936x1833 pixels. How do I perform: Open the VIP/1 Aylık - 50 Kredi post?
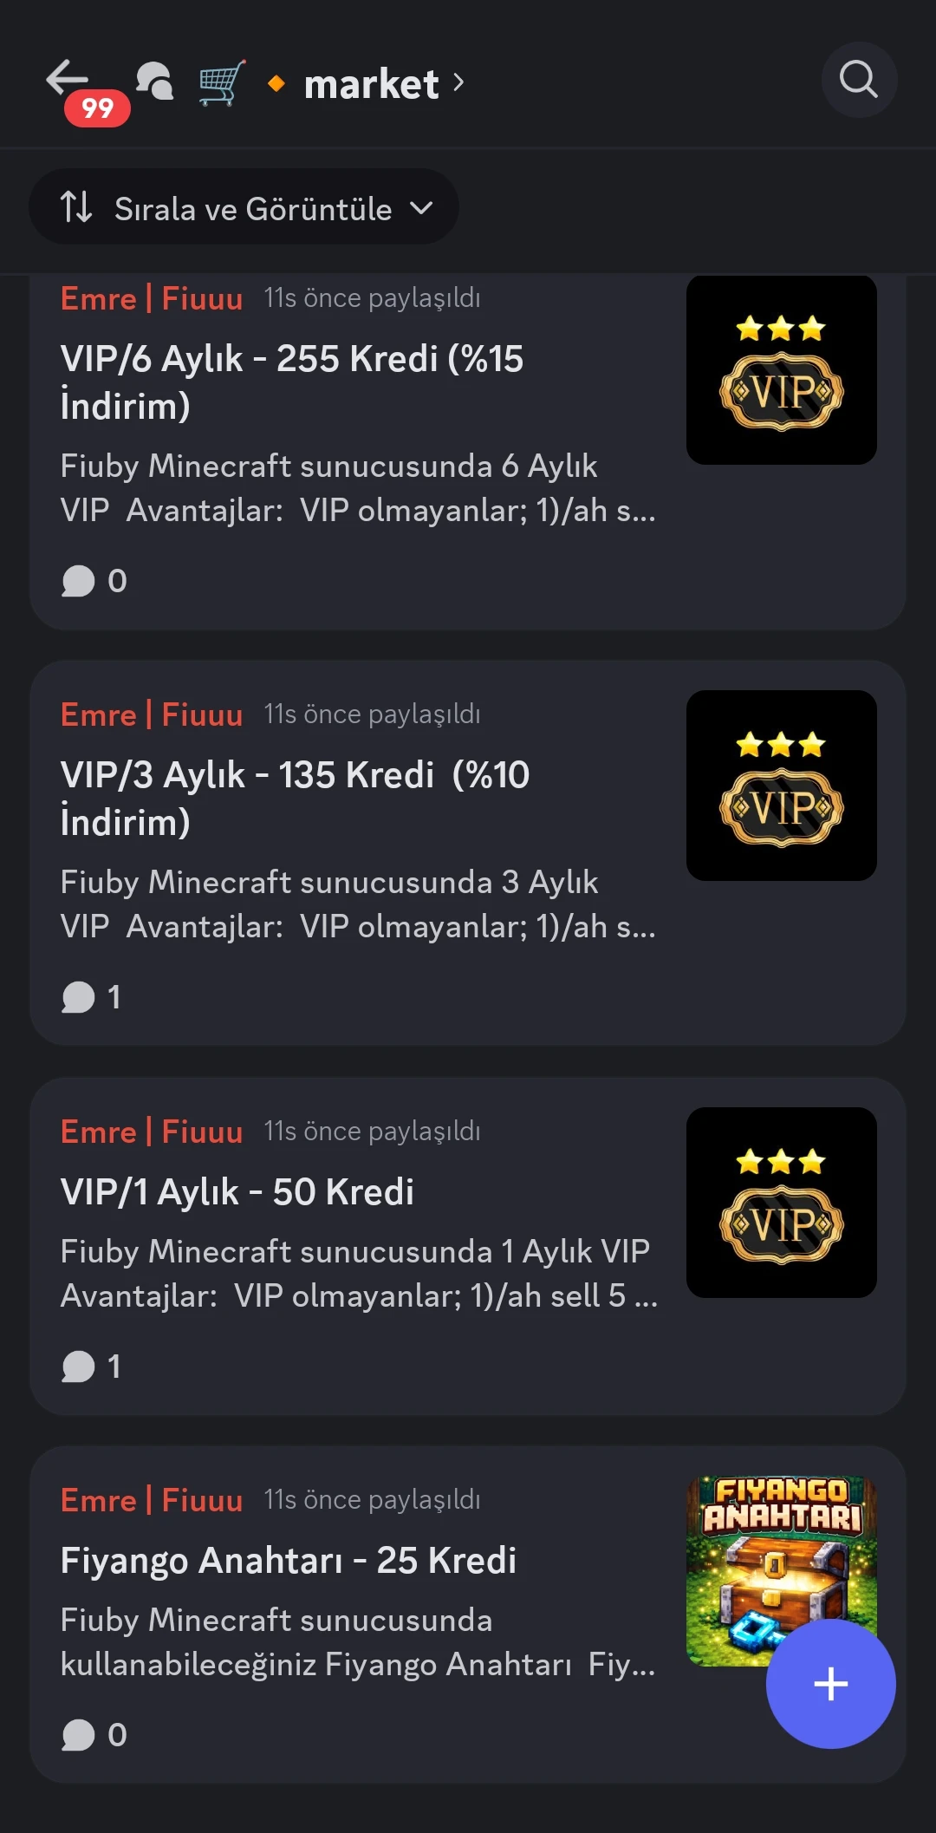(237, 1192)
